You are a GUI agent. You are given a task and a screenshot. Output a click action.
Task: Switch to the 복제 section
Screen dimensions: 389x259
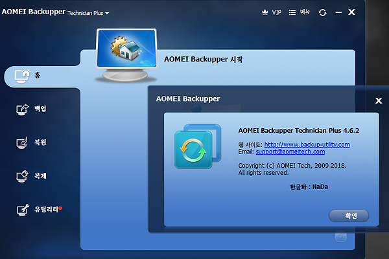tap(32, 176)
